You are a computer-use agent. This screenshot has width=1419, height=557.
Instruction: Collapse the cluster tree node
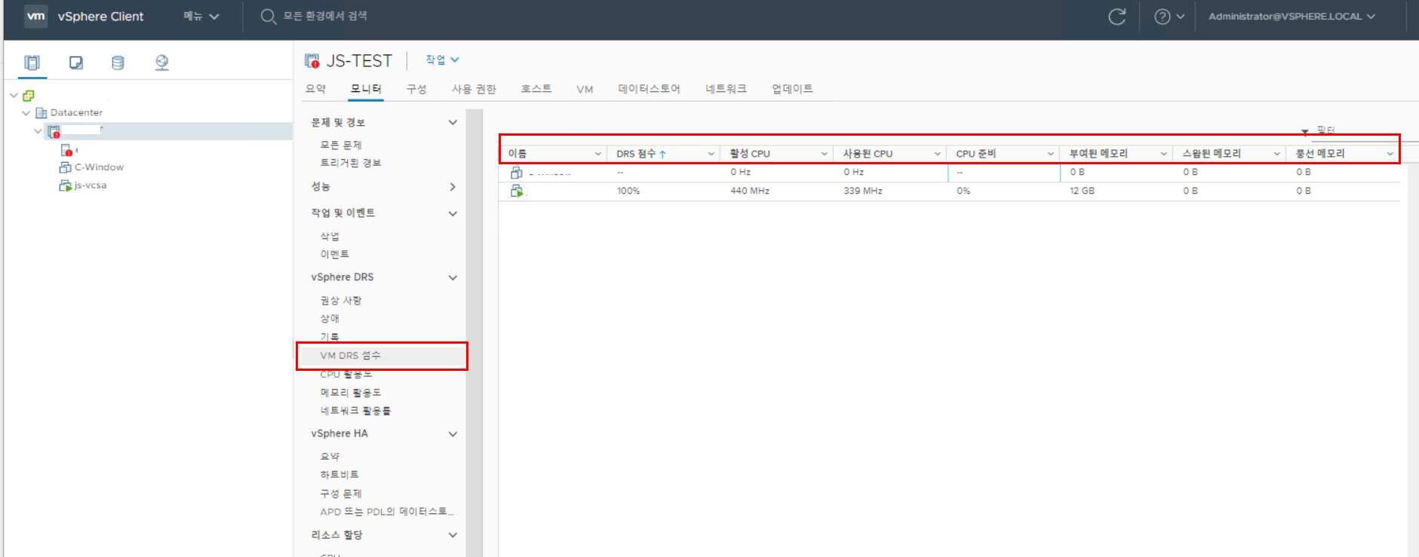pyautogui.click(x=38, y=131)
